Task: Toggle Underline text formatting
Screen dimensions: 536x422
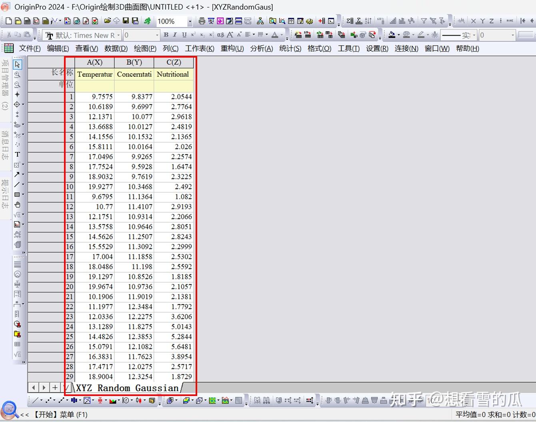Action: point(184,35)
